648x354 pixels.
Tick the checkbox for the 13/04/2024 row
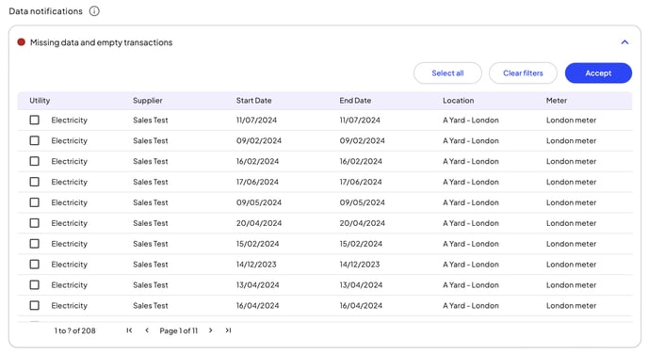tap(35, 285)
